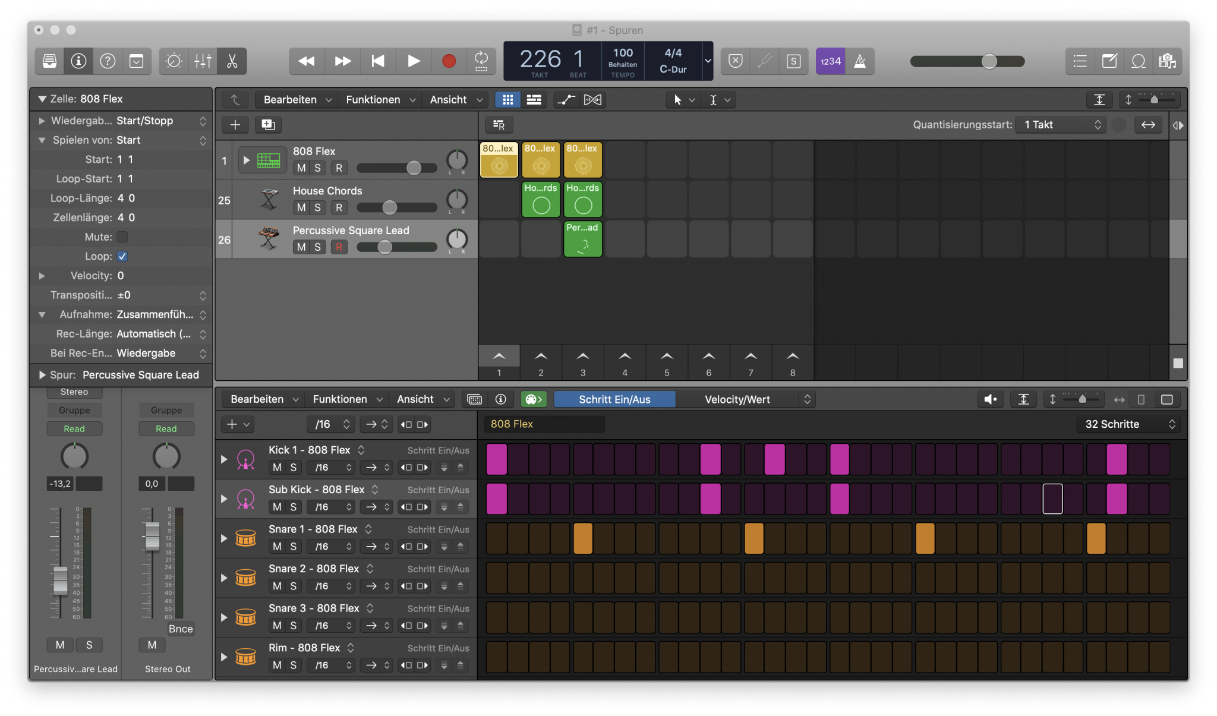Open the List editors icon top right

pos(1080,61)
